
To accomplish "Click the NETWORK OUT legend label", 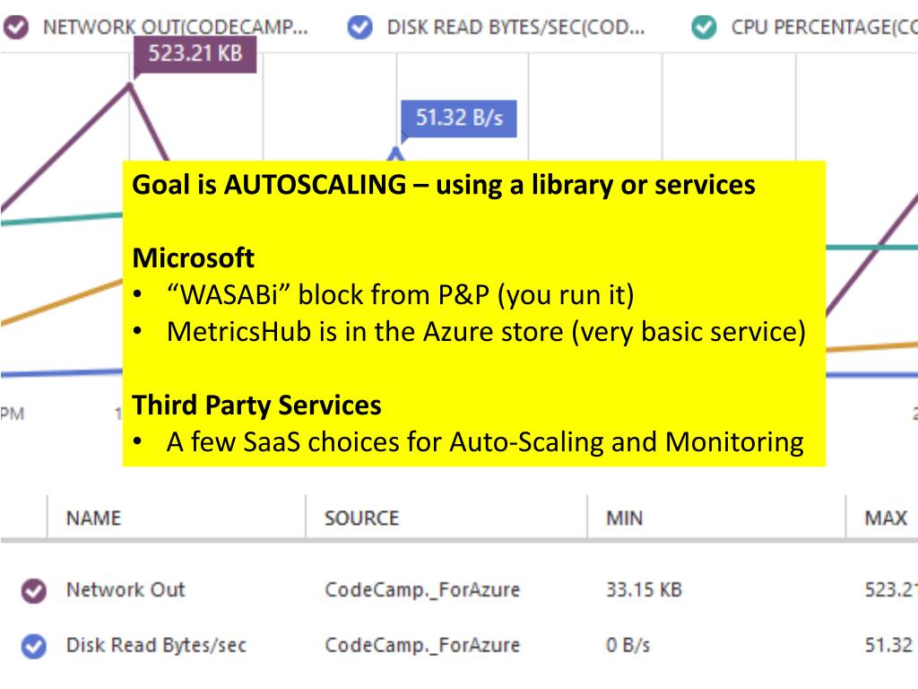I will point(175,27).
